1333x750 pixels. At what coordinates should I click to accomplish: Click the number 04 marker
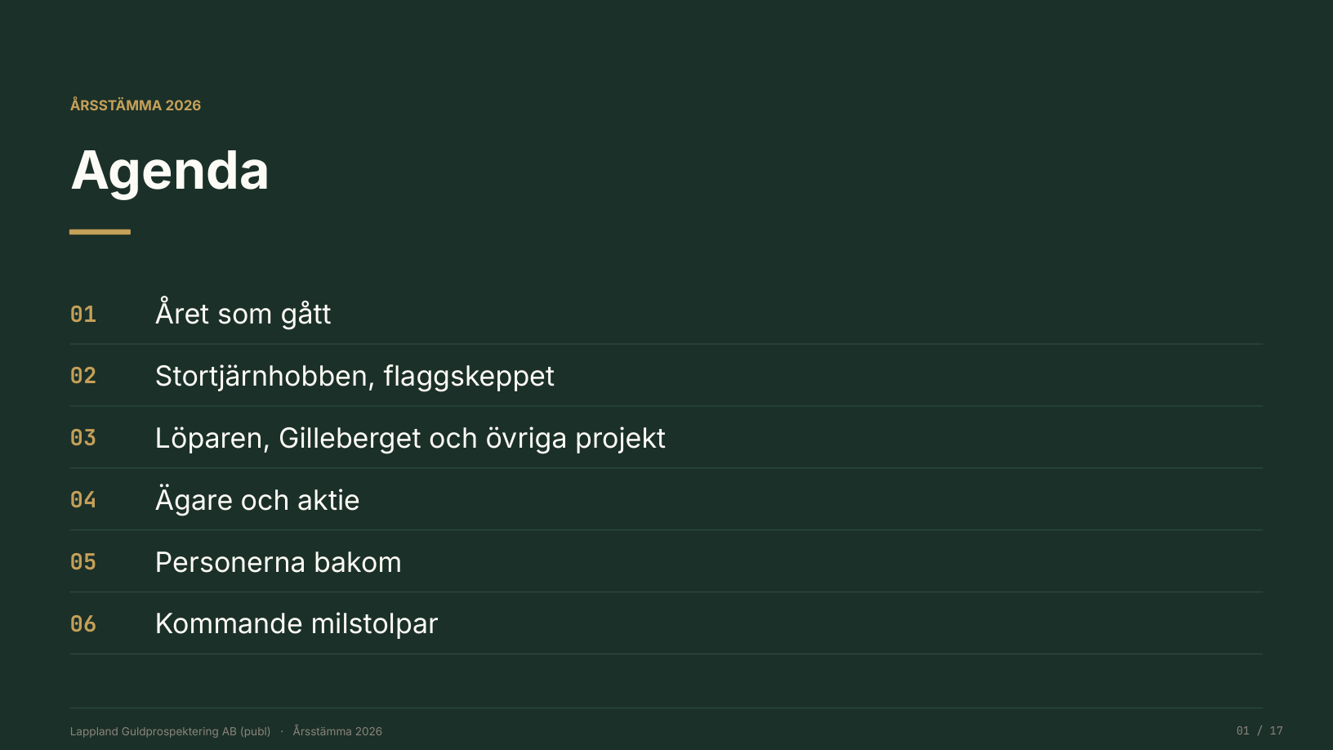(83, 500)
